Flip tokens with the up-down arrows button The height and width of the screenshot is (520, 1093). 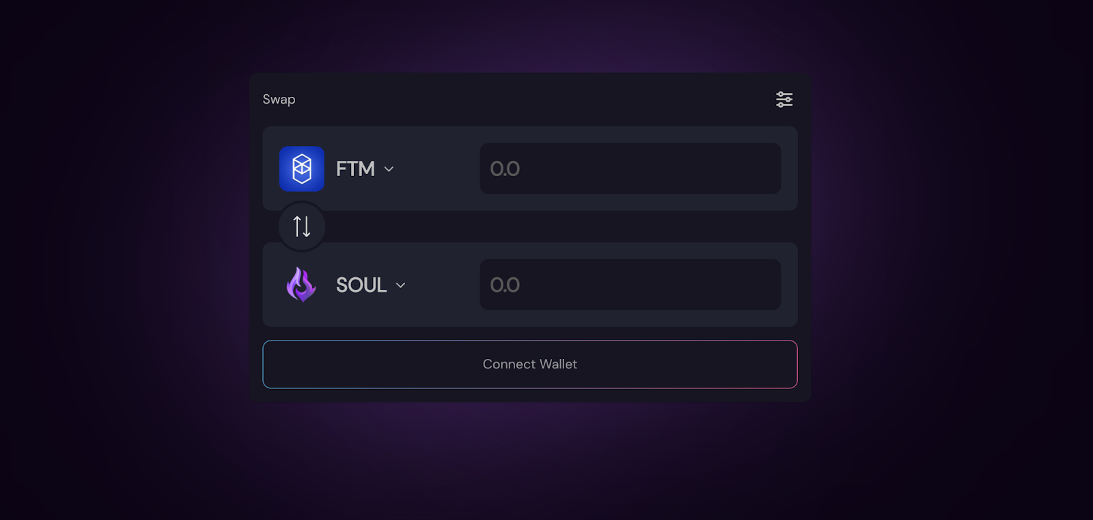point(302,226)
